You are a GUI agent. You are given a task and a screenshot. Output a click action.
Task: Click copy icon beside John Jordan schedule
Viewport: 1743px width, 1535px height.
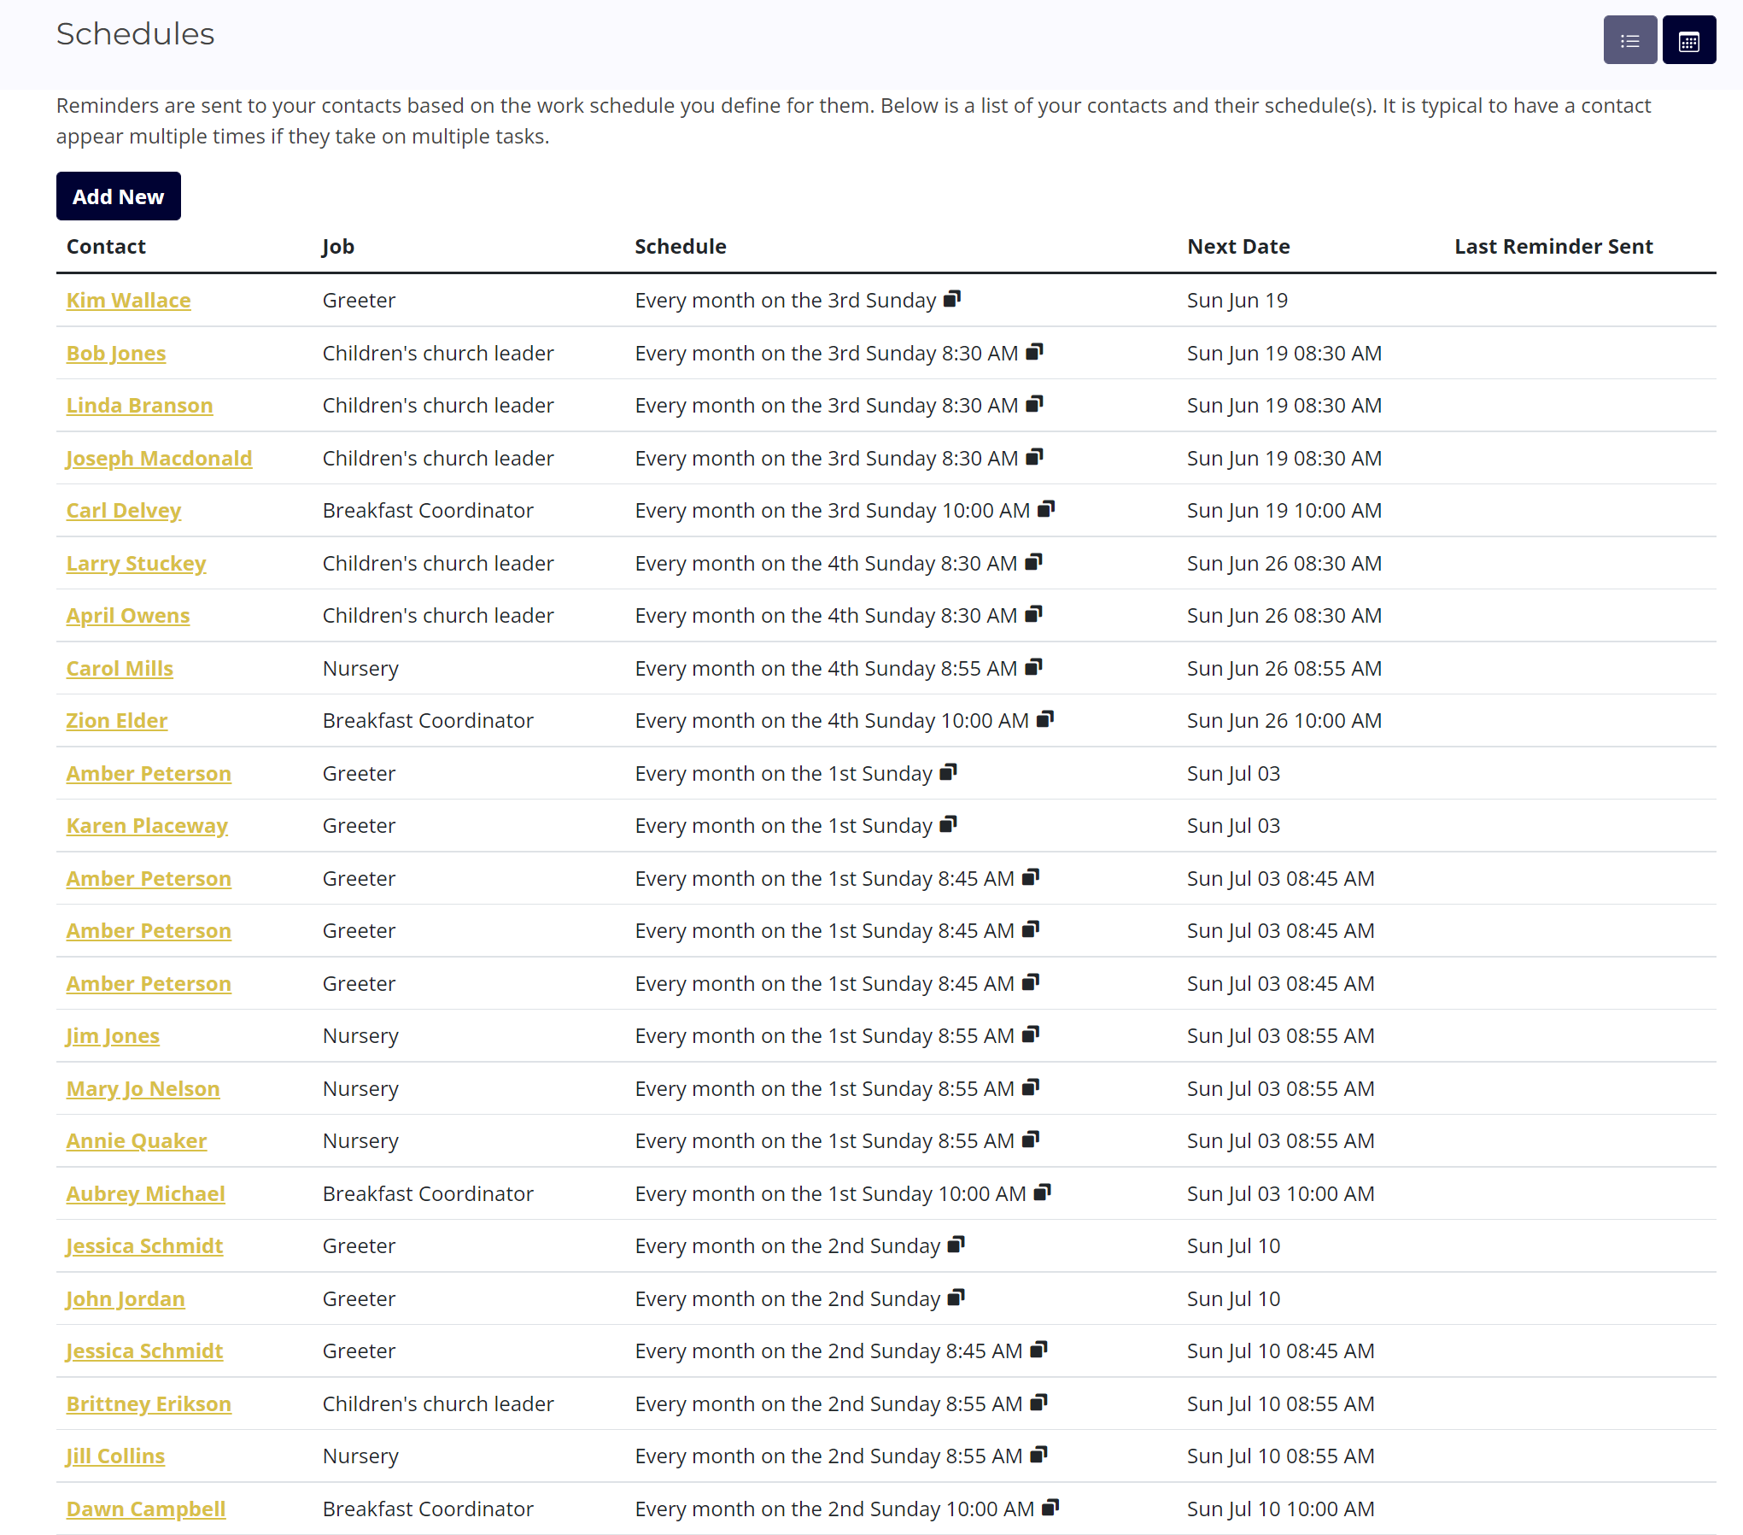click(956, 1298)
